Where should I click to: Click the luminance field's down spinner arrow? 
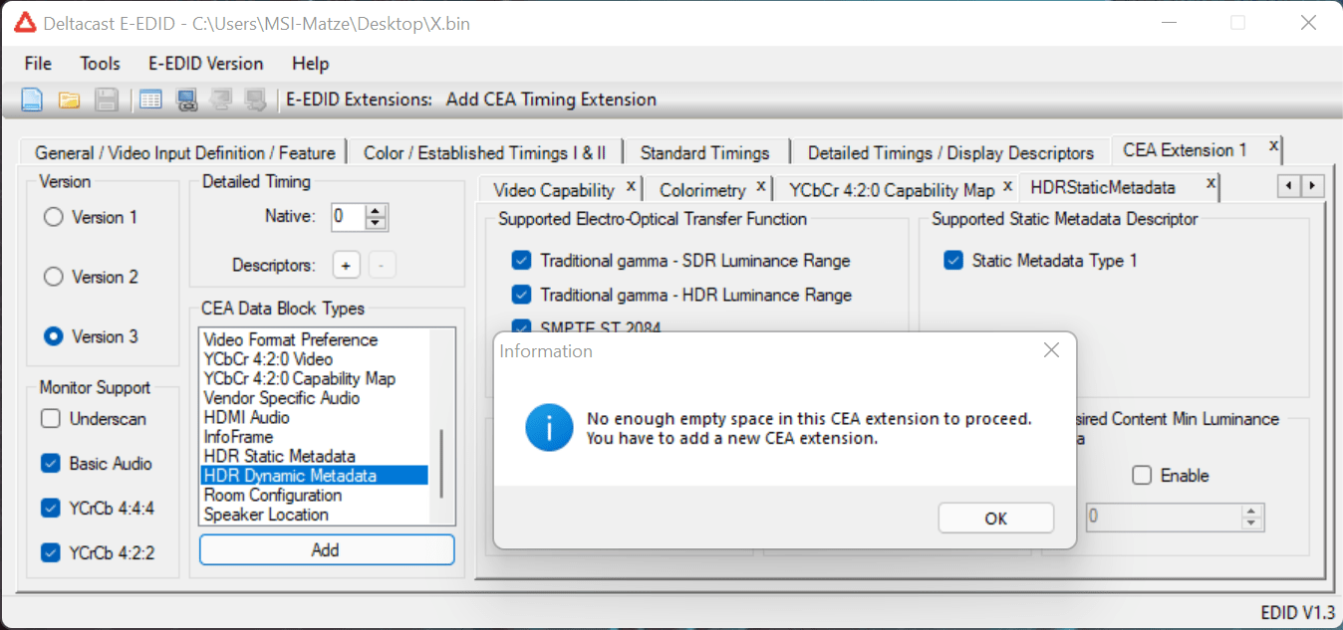(x=1251, y=523)
